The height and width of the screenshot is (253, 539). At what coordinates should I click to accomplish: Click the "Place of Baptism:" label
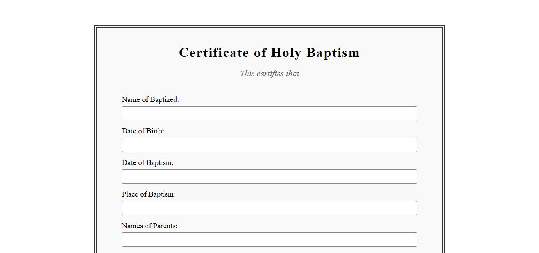coord(148,194)
